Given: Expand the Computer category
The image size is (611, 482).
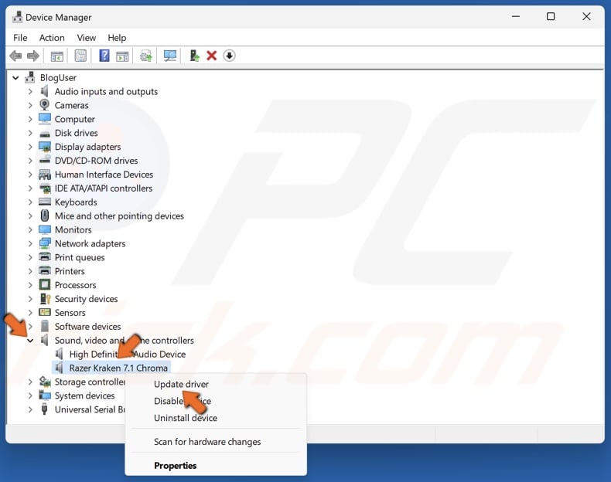Looking at the screenshot, I should click(30, 119).
